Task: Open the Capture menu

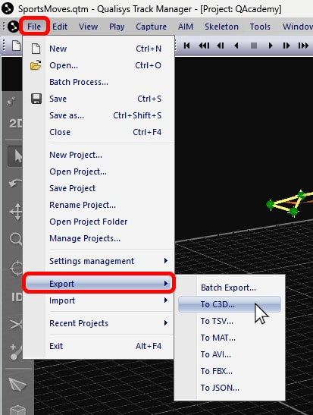Action: [x=152, y=27]
